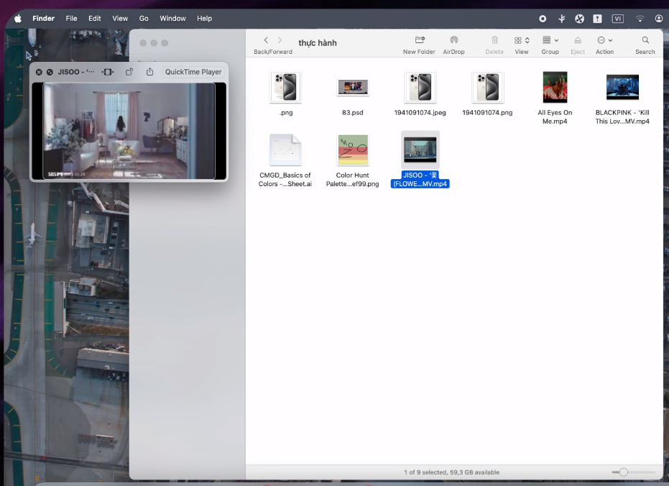Image resolution: width=669 pixels, height=486 pixels.
Task: Click the icon size slider in status bar
Action: (624, 472)
